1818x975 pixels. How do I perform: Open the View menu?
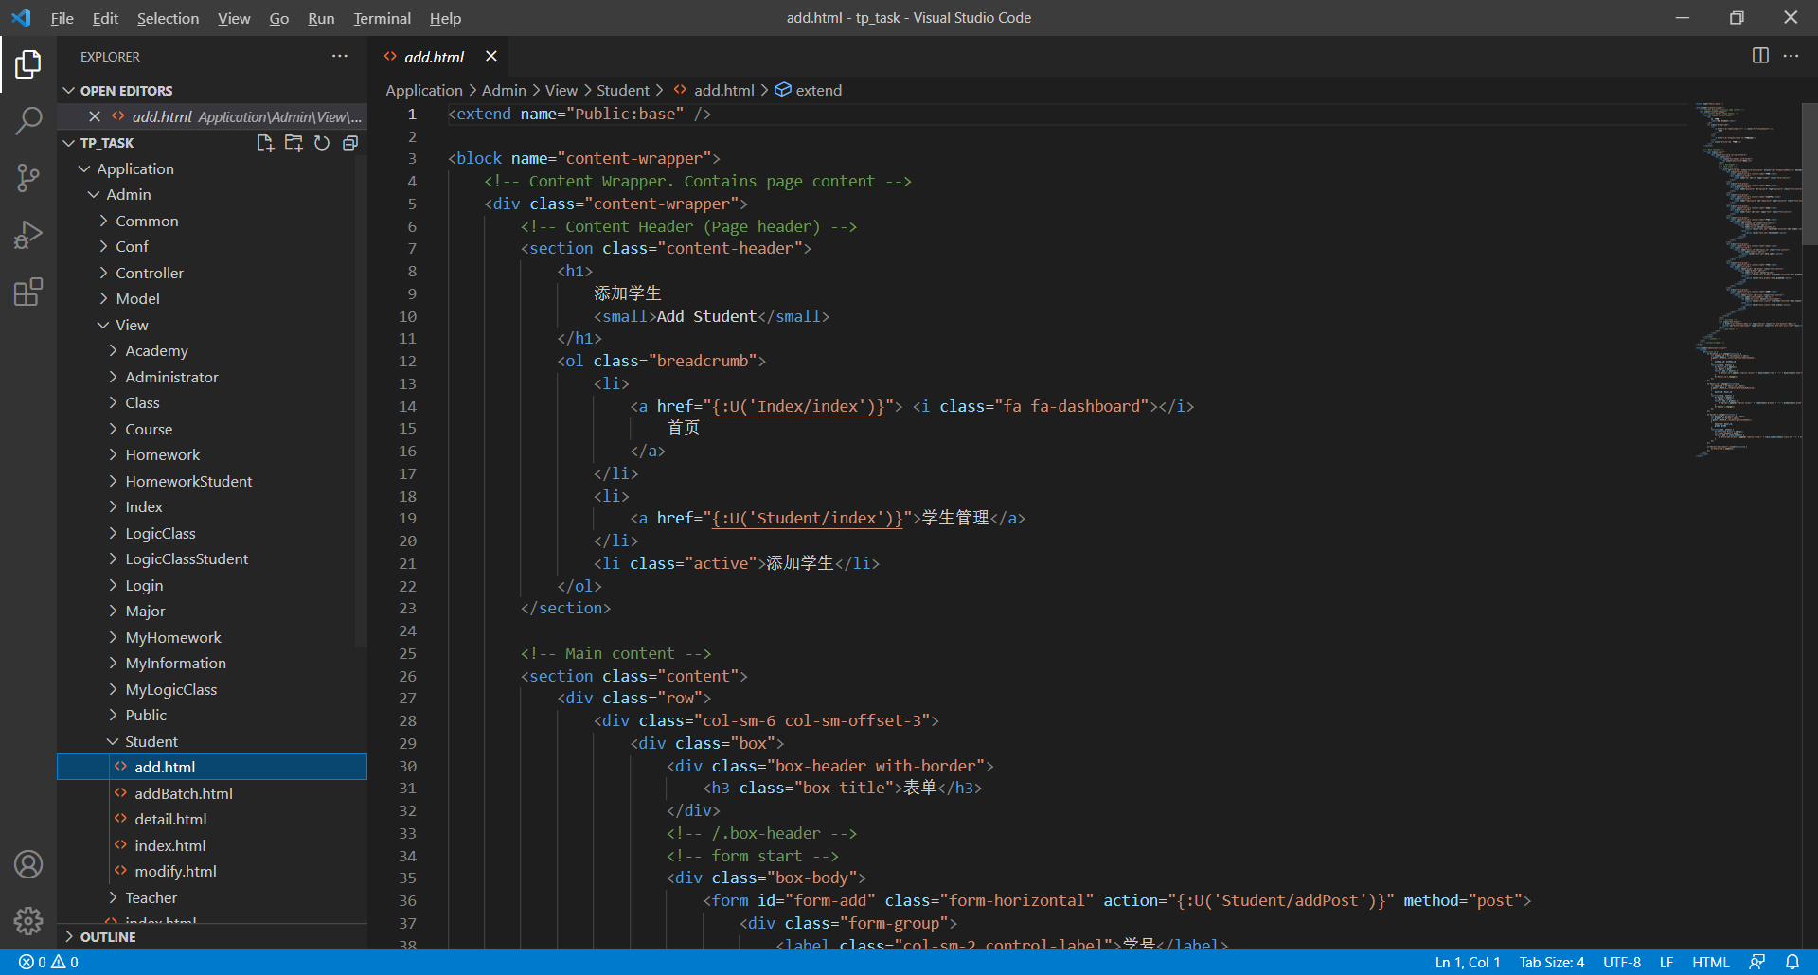click(x=234, y=18)
